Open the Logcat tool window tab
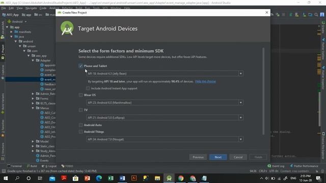The image size is (326, 183). tap(49, 166)
